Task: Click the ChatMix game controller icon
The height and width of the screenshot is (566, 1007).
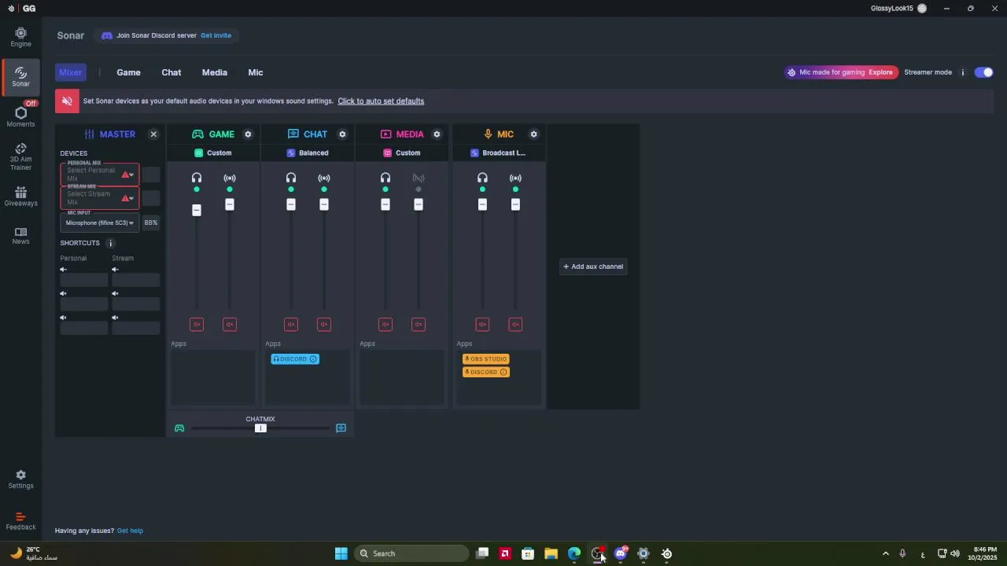Action: 179,428
